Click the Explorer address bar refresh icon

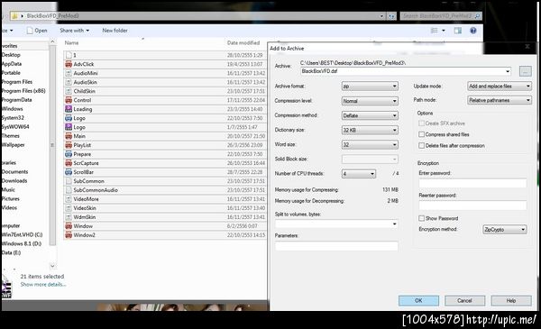point(391,16)
